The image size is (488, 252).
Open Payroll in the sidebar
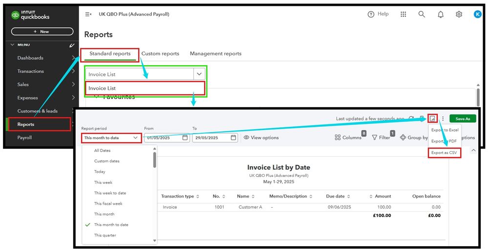coord(24,137)
